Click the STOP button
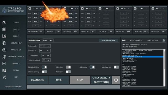 coord(80,80)
